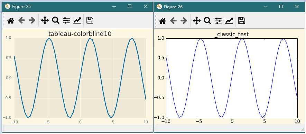306x134 pixels.
Task: Minimize the Figure 25 window
Action: pyautogui.click(x=114, y=7)
